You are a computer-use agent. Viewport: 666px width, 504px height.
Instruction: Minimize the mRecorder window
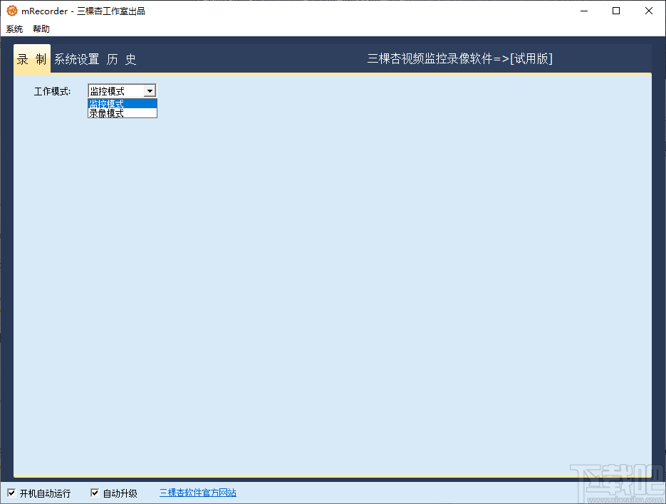click(583, 11)
